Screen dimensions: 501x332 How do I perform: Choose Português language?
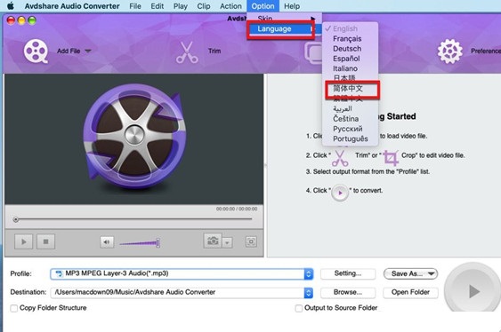pos(351,138)
